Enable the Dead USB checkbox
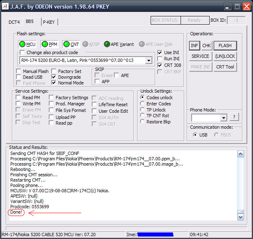Image resolution: width=253 pixels, height=239 pixels. [18, 77]
